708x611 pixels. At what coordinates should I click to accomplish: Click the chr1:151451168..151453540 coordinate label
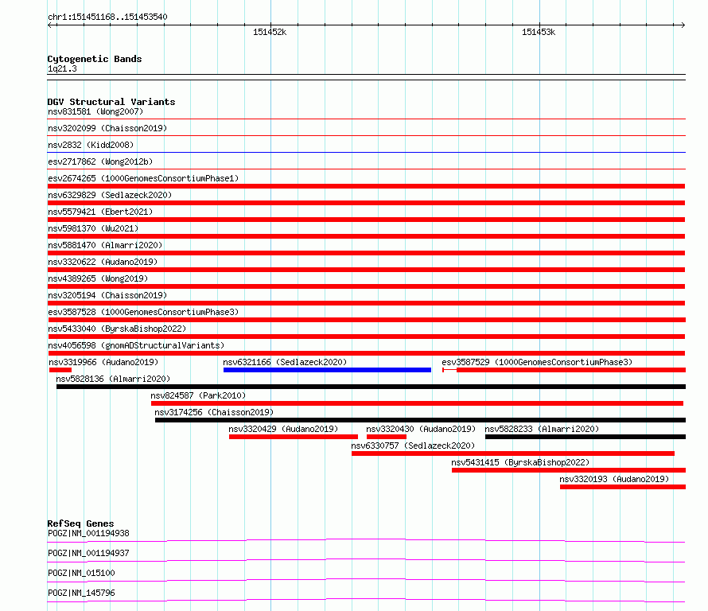(107, 17)
